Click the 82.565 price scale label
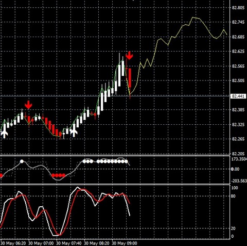Viewport: 247px width, 246px height. 238,66
